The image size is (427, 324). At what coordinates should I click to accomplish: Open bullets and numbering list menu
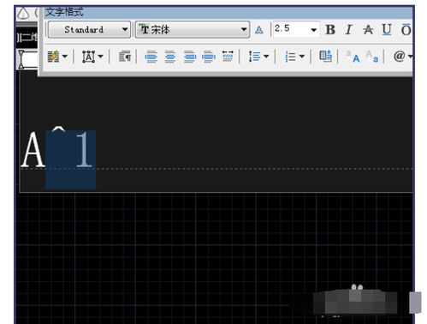(x=294, y=57)
